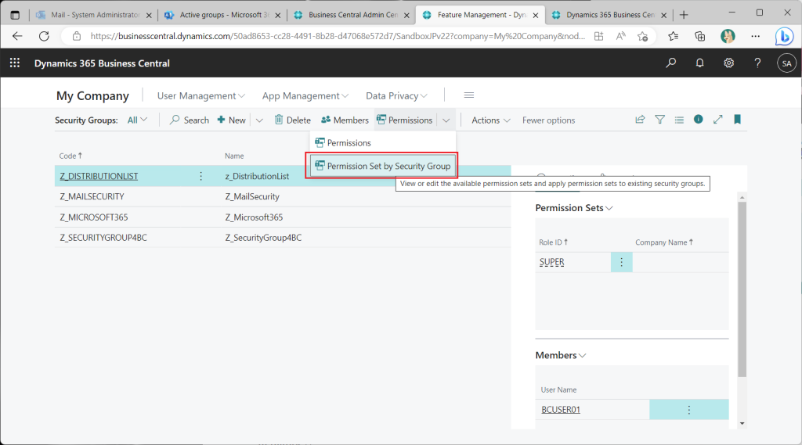
Task: Expand the App Management menu
Action: coord(305,95)
